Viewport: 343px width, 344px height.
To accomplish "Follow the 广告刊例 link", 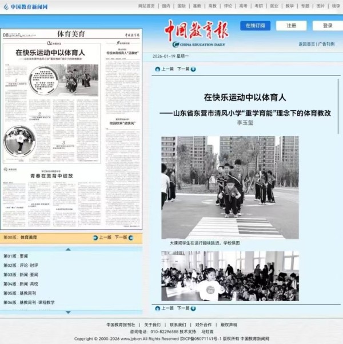I will pyautogui.click(x=326, y=44).
